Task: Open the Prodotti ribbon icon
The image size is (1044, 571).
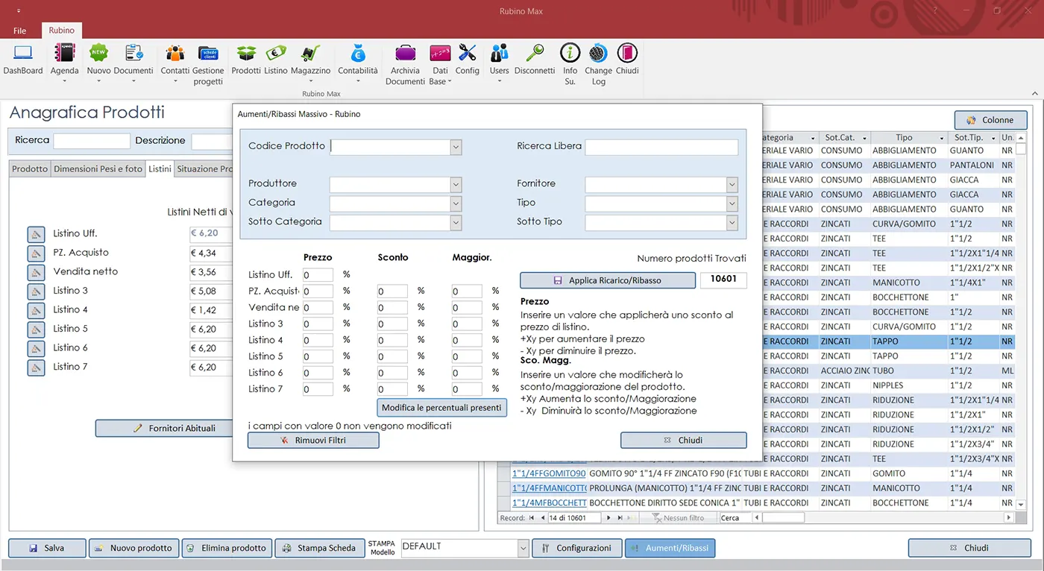Action: point(246,60)
